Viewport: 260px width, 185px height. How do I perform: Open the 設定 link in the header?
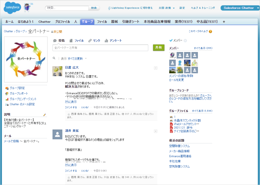click(x=182, y=8)
